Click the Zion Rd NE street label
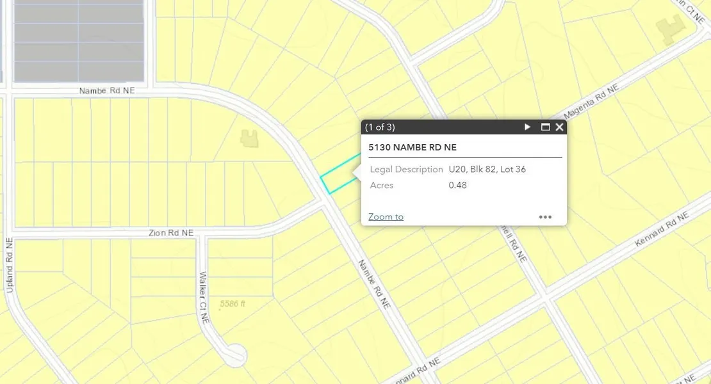The height and width of the screenshot is (384, 711). [x=170, y=233]
